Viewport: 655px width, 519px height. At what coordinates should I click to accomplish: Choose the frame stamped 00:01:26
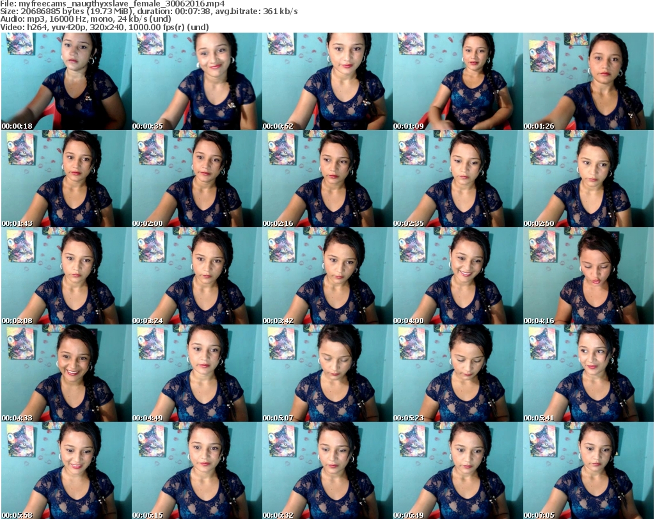tap(588, 81)
